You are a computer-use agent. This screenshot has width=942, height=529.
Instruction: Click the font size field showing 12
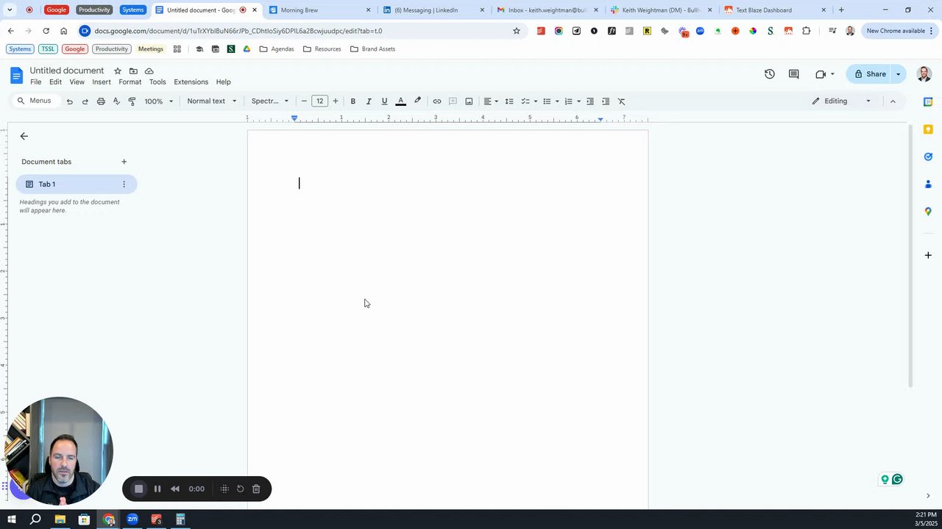pos(319,101)
